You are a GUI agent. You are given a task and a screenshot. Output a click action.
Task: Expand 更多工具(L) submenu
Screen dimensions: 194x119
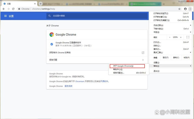coord(171,53)
